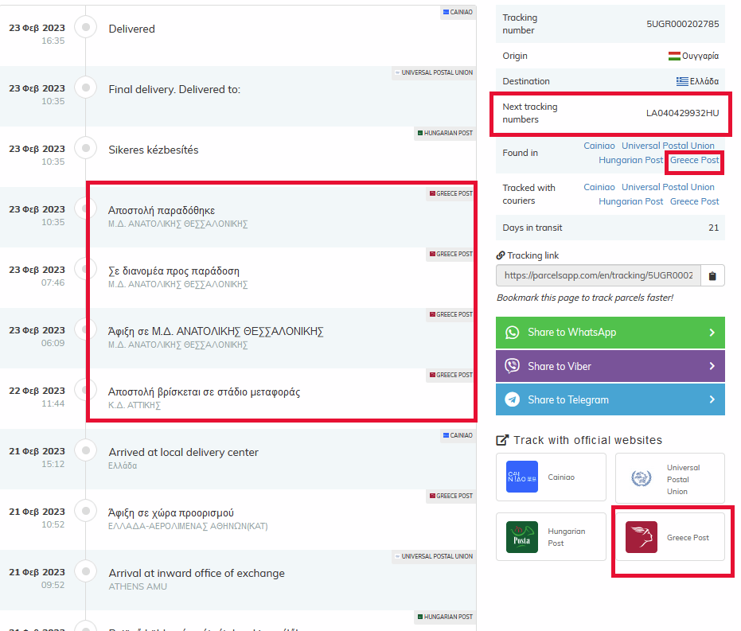Click timeline dot for Sikeres kézbesítés

tap(86, 148)
